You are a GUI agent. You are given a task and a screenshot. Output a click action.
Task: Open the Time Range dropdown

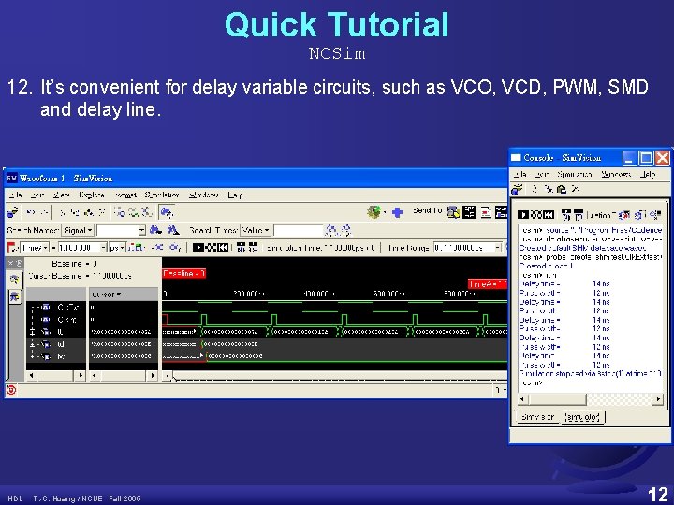click(498, 248)
